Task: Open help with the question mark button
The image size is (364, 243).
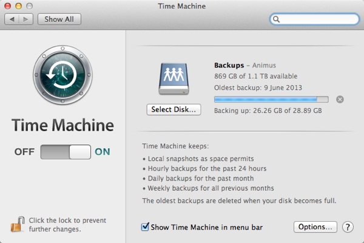Action: [x=348, y=227]
